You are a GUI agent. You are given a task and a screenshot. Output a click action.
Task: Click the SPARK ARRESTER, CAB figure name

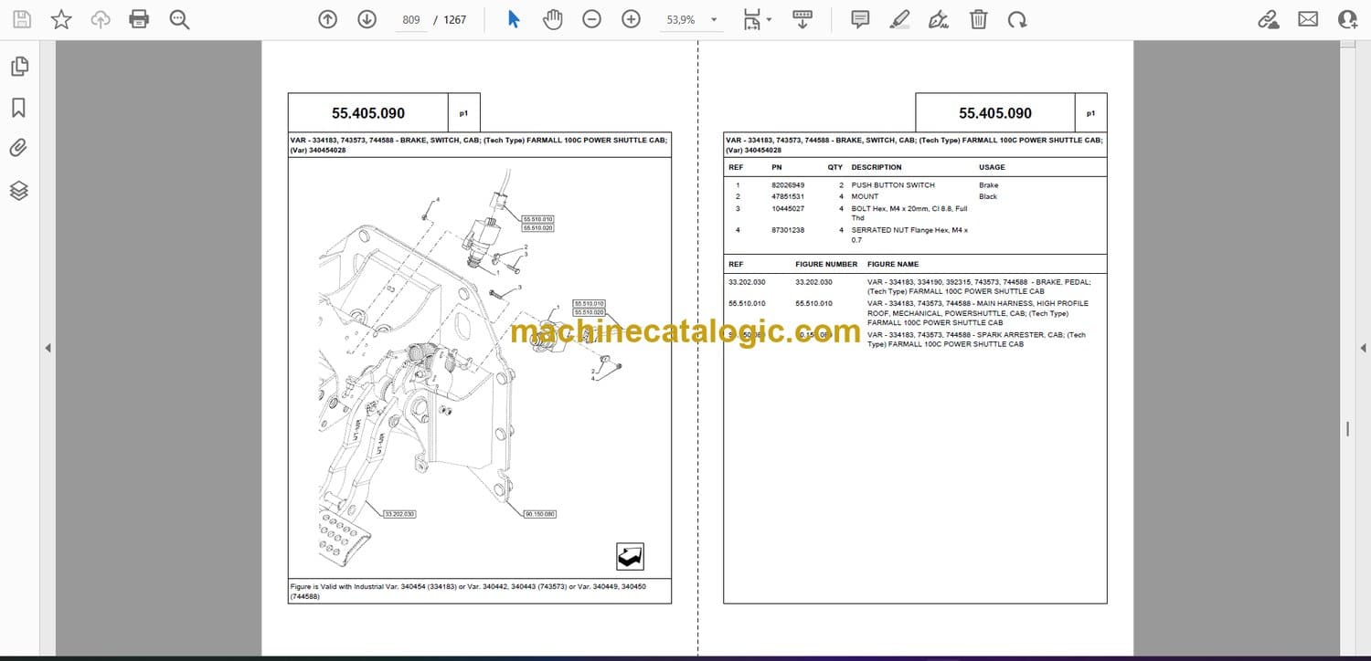[976, 340]
